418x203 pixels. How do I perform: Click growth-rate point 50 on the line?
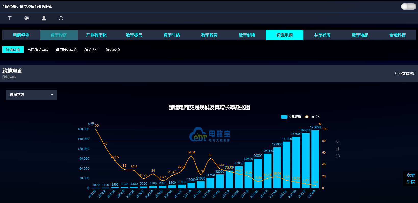pyautogui.click(x=210, y=159)
